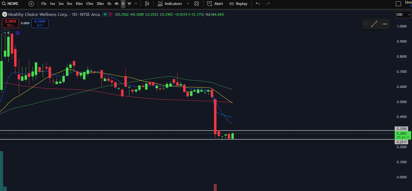Click the add symbol plus icon
Viewport: 412px width, 191px height.
point(31,4)
